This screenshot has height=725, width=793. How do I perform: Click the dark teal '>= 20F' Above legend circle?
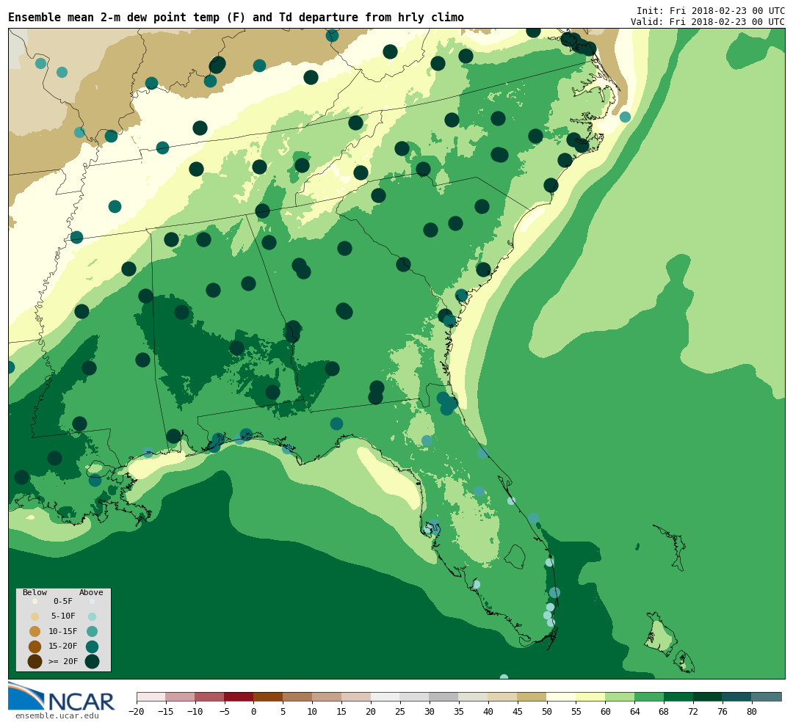pyautogui.click(x=92, y=661)
